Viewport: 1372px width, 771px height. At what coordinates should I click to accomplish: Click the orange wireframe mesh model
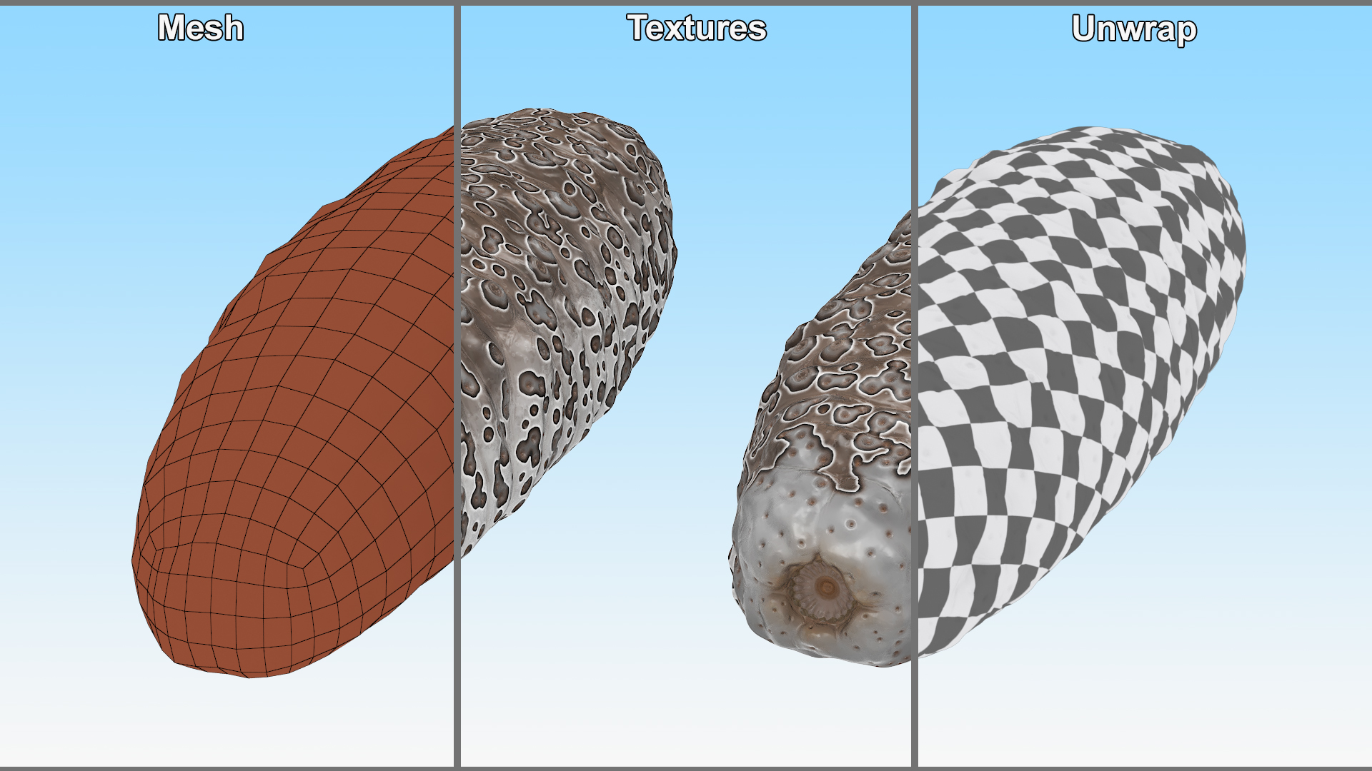click(x=293, y=402)
